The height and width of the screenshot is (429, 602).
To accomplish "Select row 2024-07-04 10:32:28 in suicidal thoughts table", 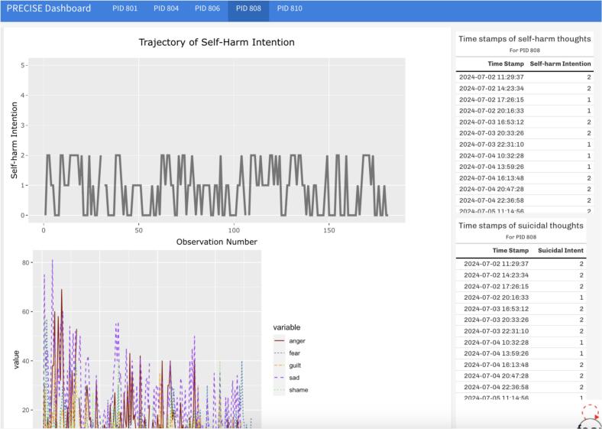I will click(x=521, y=342).
